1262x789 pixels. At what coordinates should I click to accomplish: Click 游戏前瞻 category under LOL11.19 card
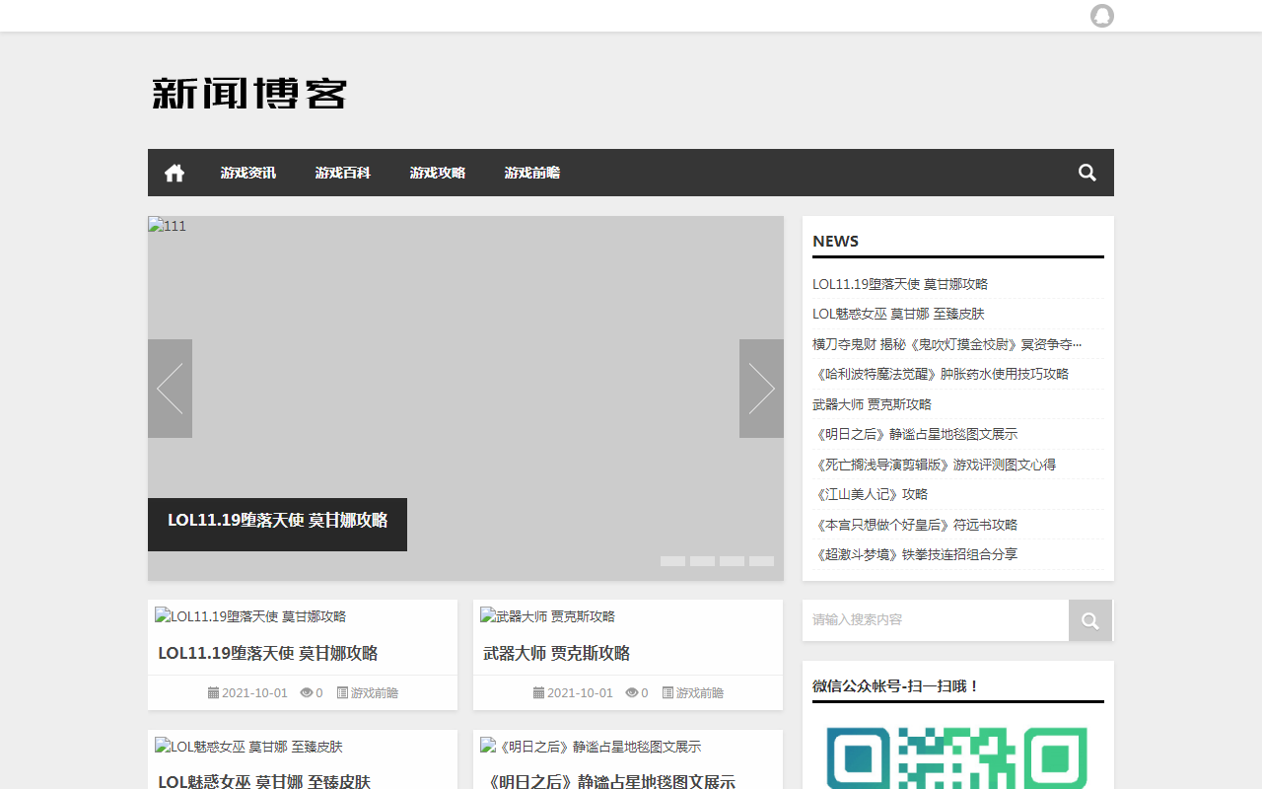(375, 693)
